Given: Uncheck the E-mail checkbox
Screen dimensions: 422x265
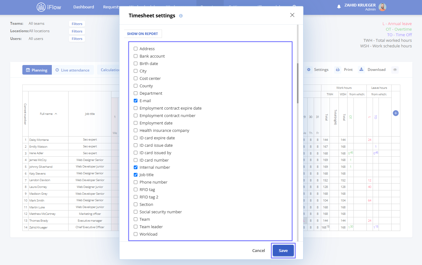Looking at the screenshot, I should point(136,101).
